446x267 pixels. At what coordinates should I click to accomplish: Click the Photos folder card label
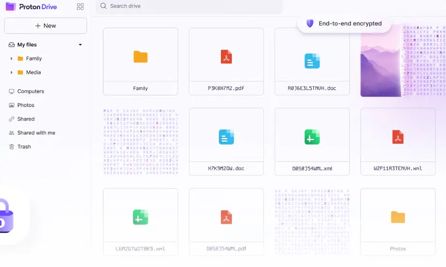point(398,249)
